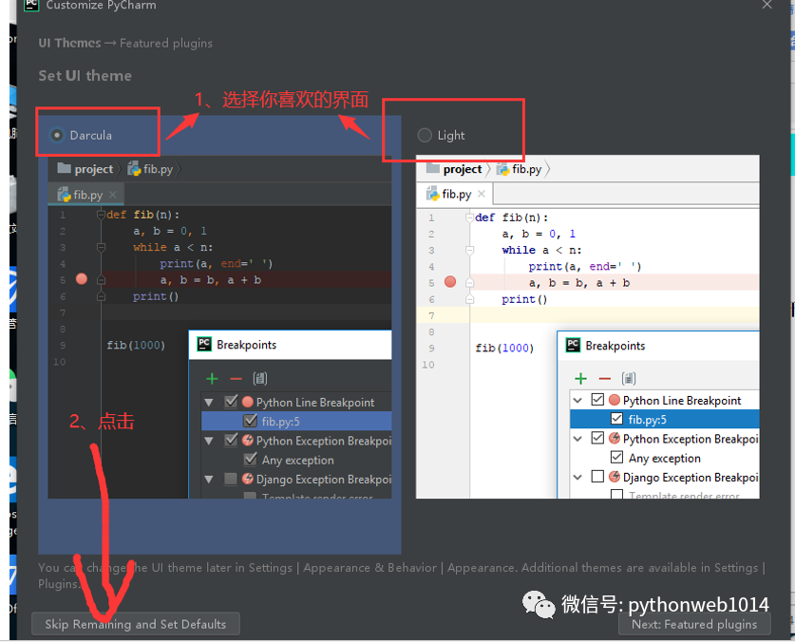Click project folder icon in Darcula preview
Image resolution: width=795 pixels, height=642 pixels.
pyautogui.click(x=64, y=168)
